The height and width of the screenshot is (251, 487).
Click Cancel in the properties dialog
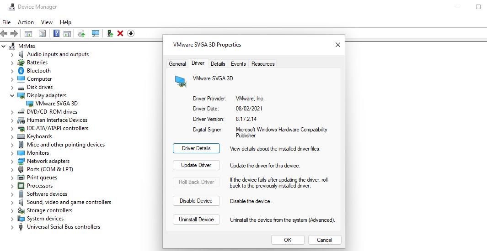point(325,240)
